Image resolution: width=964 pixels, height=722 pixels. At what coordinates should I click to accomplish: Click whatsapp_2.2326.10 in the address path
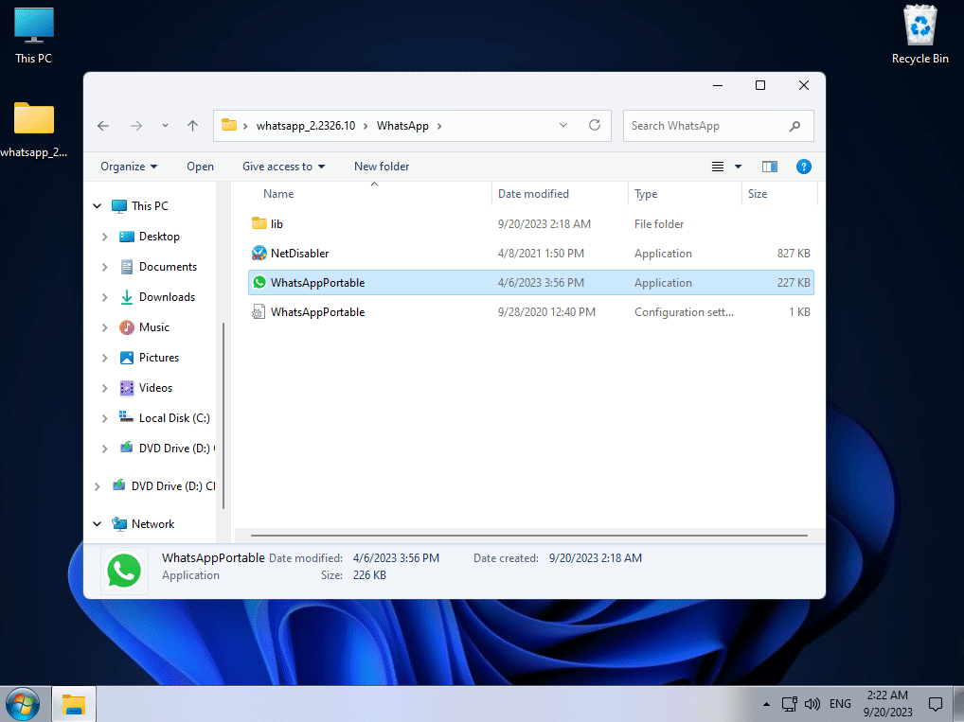(x=306, y=126)
